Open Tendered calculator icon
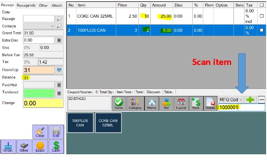The height and width of the screenshot is (168, 267). pyautogui.click(x=59, y=93)
